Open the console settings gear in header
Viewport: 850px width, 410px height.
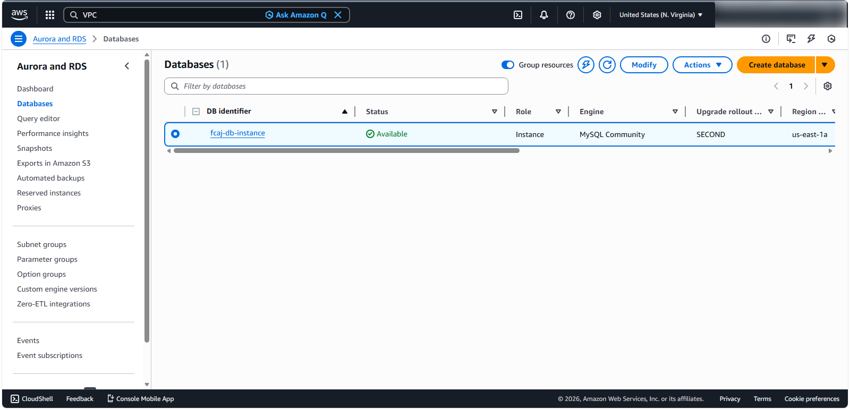pyautogui.click(x=597, y=15)
